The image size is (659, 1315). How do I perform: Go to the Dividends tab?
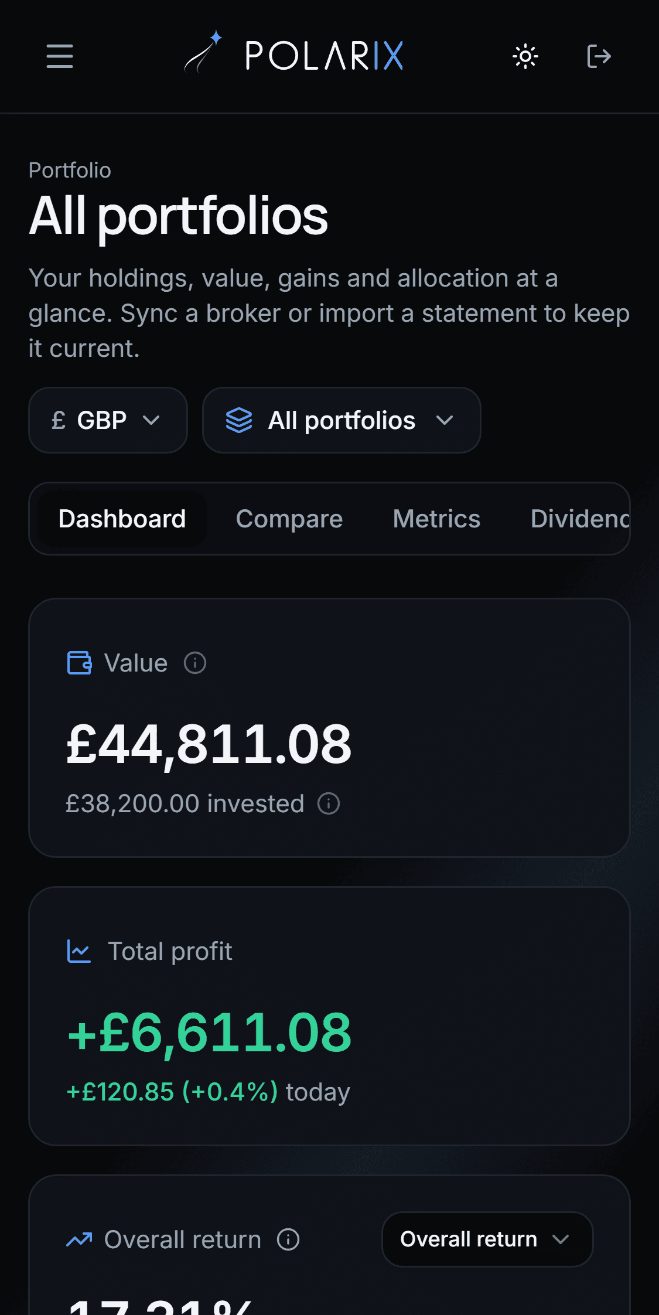[x=580, y=519]
